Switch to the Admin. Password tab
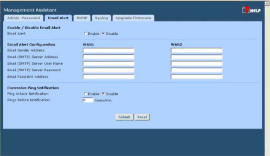Viewport: 270px width, 156px height. coord(23,18)
